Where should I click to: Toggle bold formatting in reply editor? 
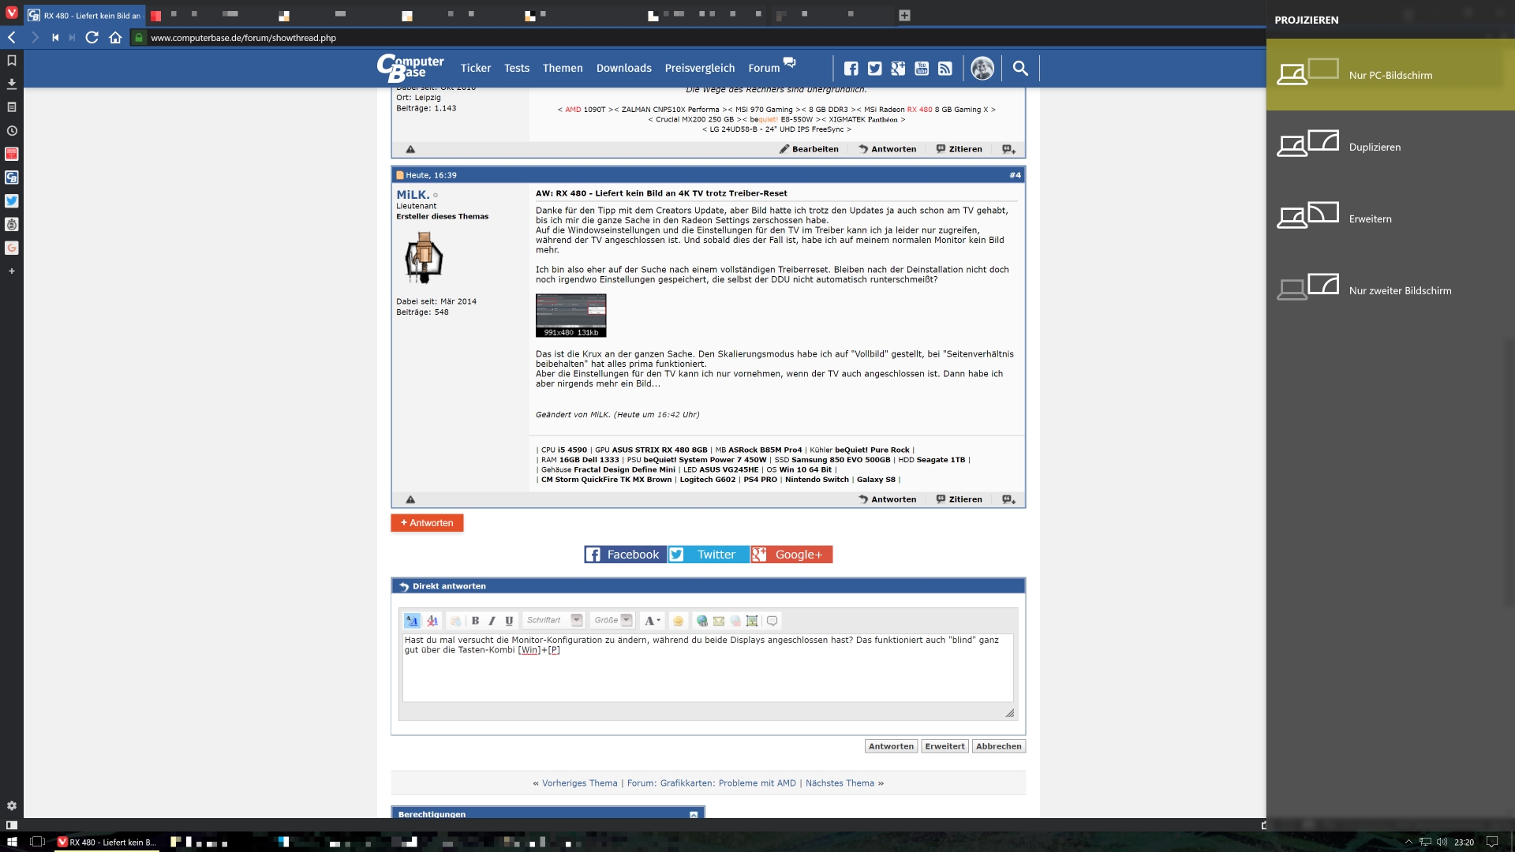475,621
